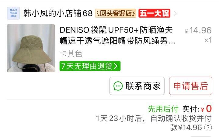Expand shop page with right chevron
This screenshot has height=137, width=219.
(175, 13)
